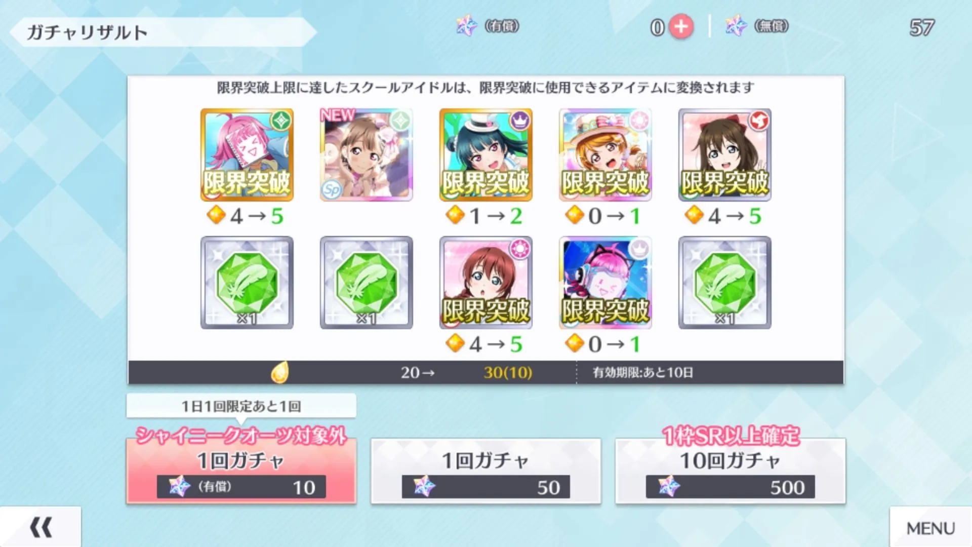Click the yellow drop icon in points bar

tap(279, 372)
